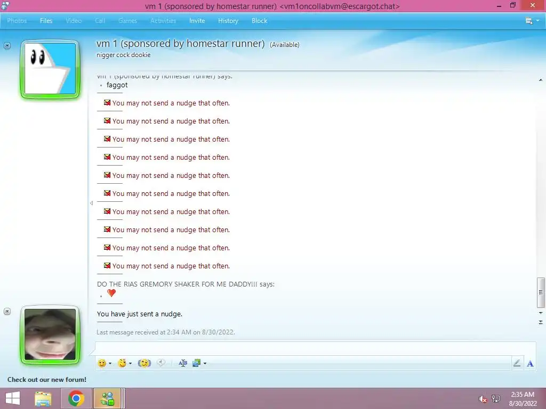Click Check out our new forum link
The image size is (546, 409).
pos(47,379)
